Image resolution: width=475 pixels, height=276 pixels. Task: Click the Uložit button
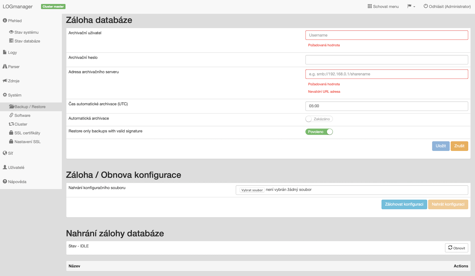point(440,146)
